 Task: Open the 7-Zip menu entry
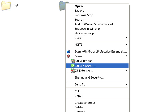[97, 38]
